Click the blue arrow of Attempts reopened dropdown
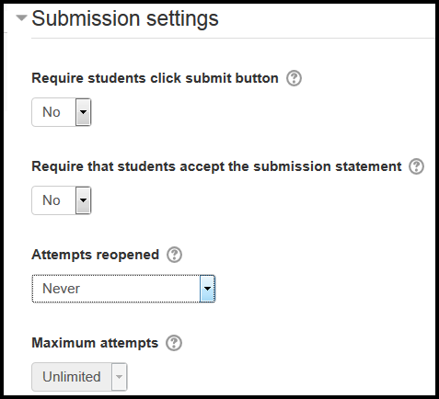This screenshot has width=439, height=399. pyautogui.click(x=207, y=289)
